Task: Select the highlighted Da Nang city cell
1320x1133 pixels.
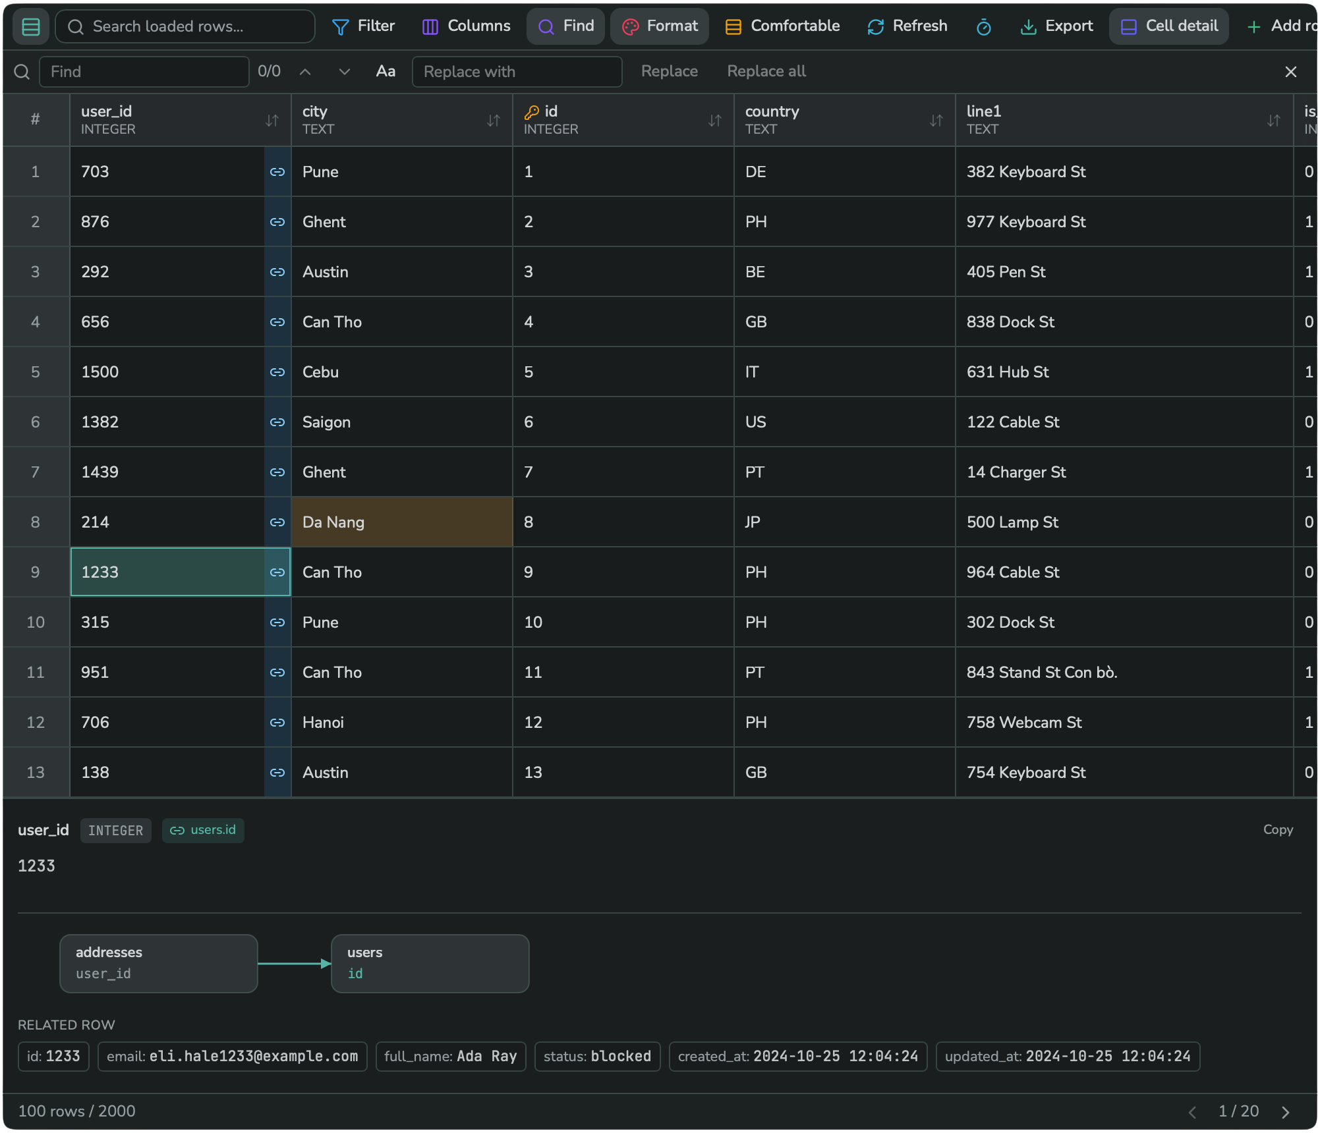Action: [402, 522]
